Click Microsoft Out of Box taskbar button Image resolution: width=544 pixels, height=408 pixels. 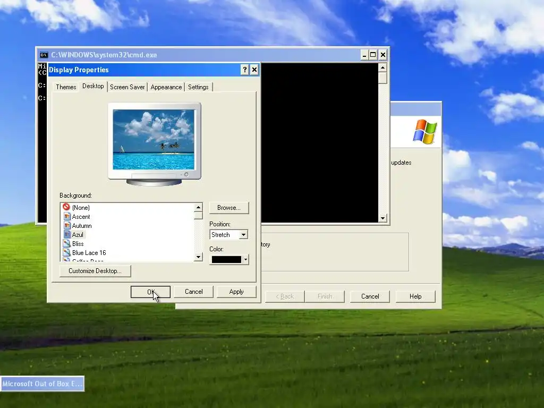click(42, 384)
